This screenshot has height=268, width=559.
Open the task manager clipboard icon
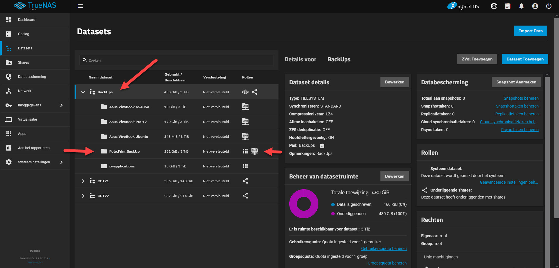click(x=508, y=6)
